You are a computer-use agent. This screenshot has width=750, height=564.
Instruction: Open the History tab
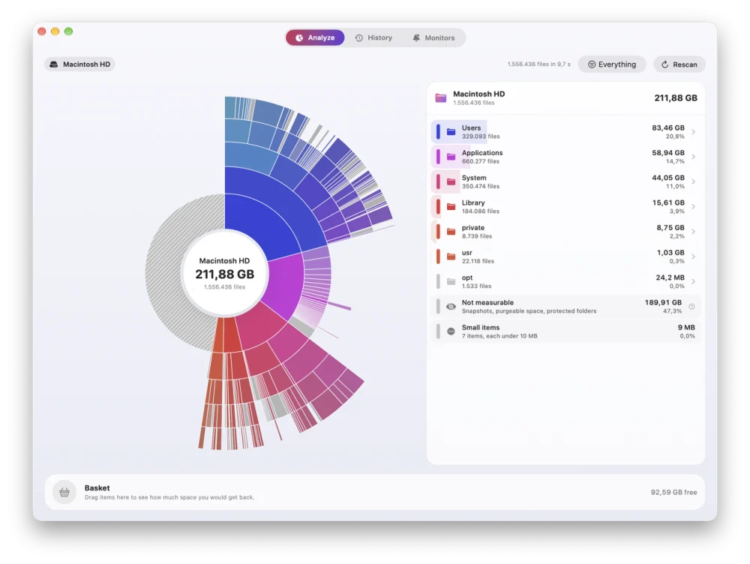(373, 37)
